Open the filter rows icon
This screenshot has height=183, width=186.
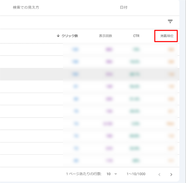click(x=170, y=22)
